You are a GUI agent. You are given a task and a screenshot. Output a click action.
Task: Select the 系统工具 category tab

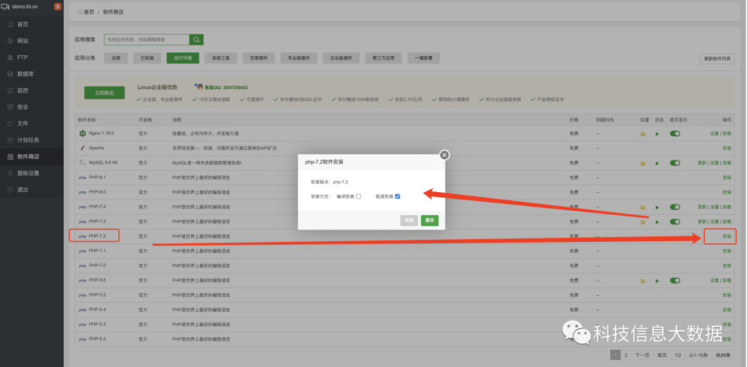[225, 58]
